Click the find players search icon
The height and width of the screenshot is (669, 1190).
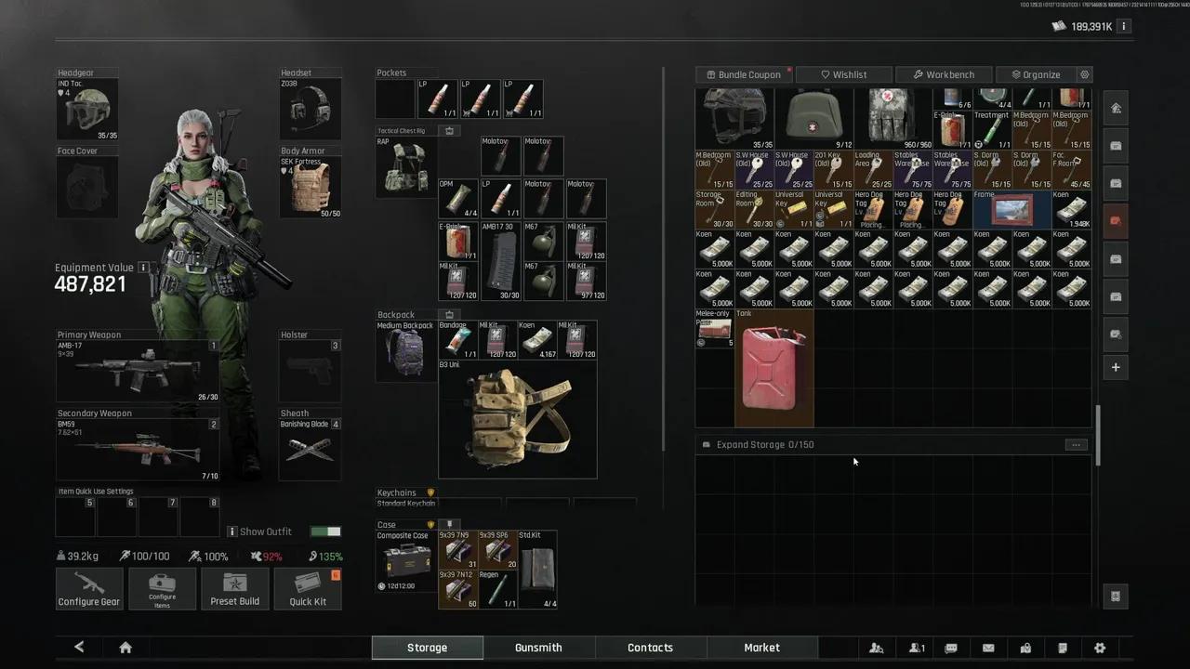pyautogui.click(x=876, y=648)
